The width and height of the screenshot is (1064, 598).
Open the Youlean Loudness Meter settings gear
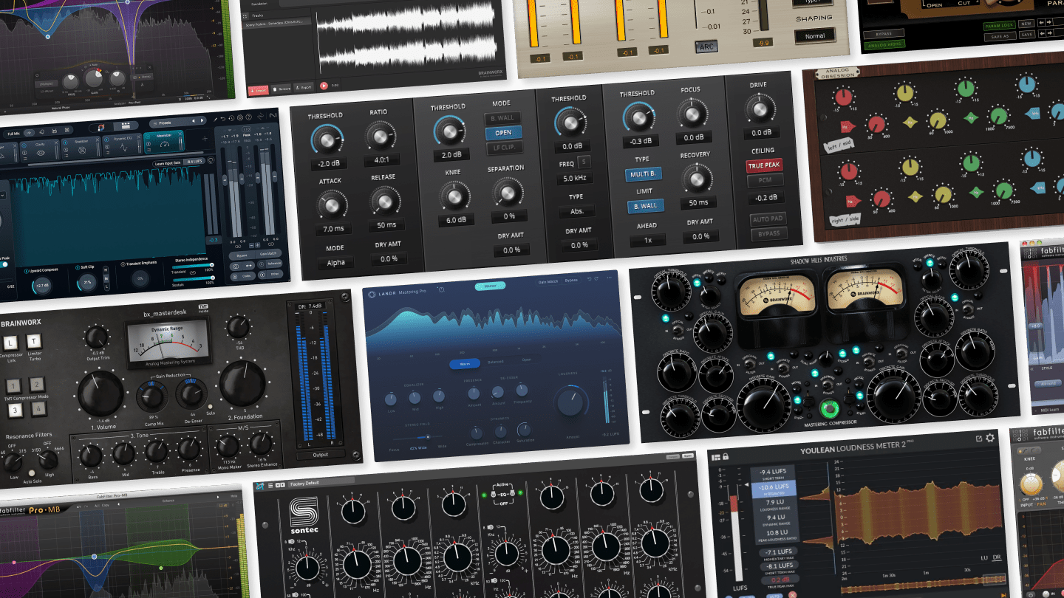click(x=989, y=438)
